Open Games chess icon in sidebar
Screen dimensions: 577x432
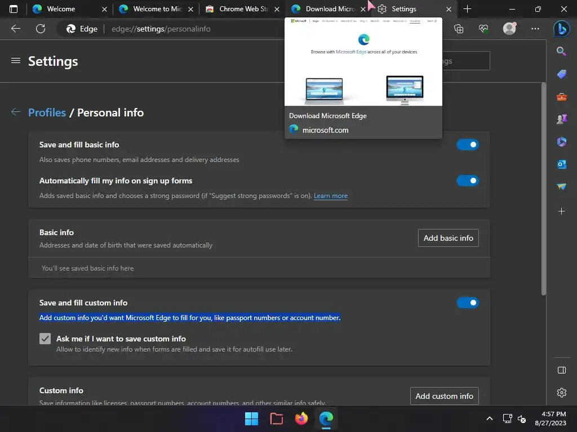click(562, 119)
